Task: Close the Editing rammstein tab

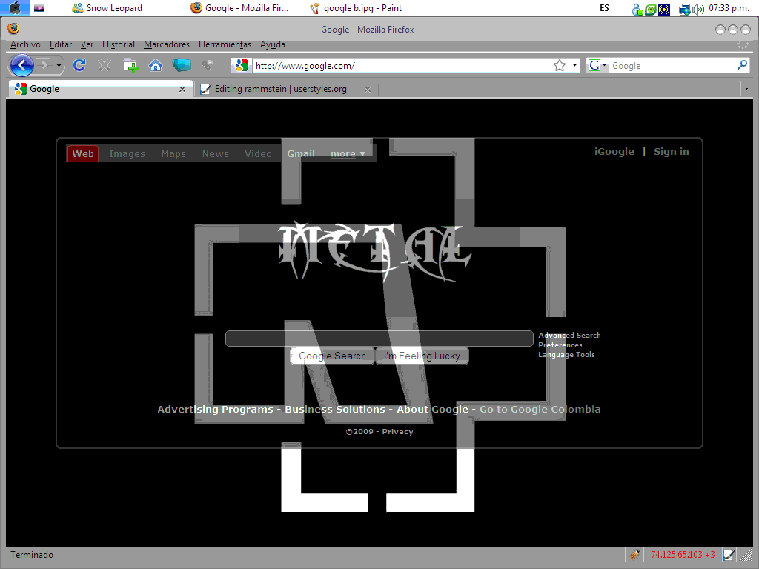Action: coord(368,89)
